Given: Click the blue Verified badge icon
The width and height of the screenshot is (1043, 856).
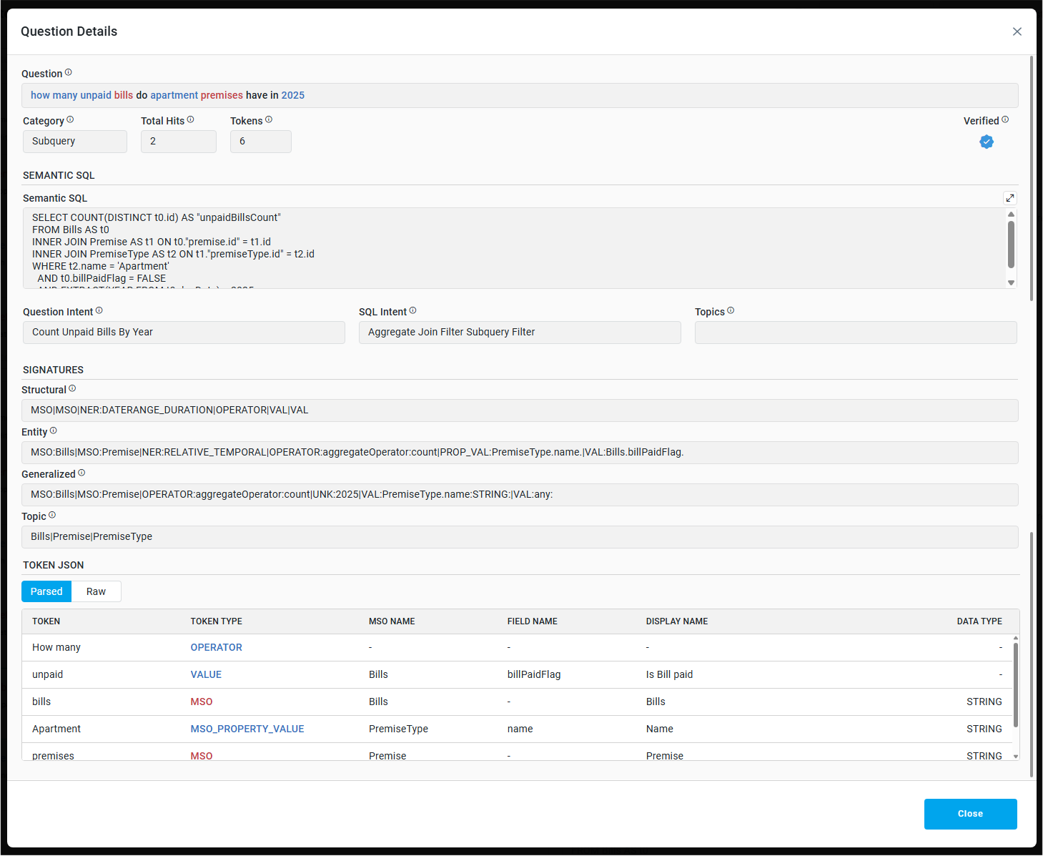Looking at the screenshot, I should point(987,142).
